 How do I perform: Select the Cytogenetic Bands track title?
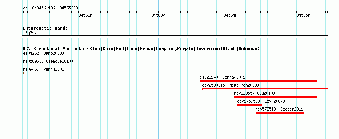[x=45, y=28]
